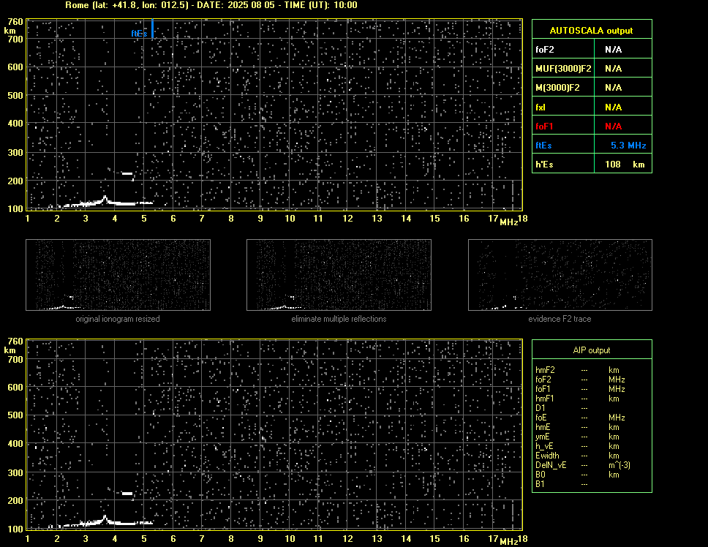The height and width of the screenshot is (547, 708).
Task: Click the h_vE entry in AIP output
Action: click(x=544, y=446)
